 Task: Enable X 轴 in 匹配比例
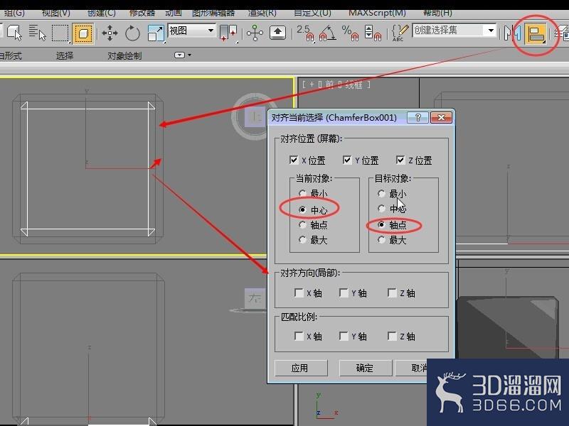(299, 336)
